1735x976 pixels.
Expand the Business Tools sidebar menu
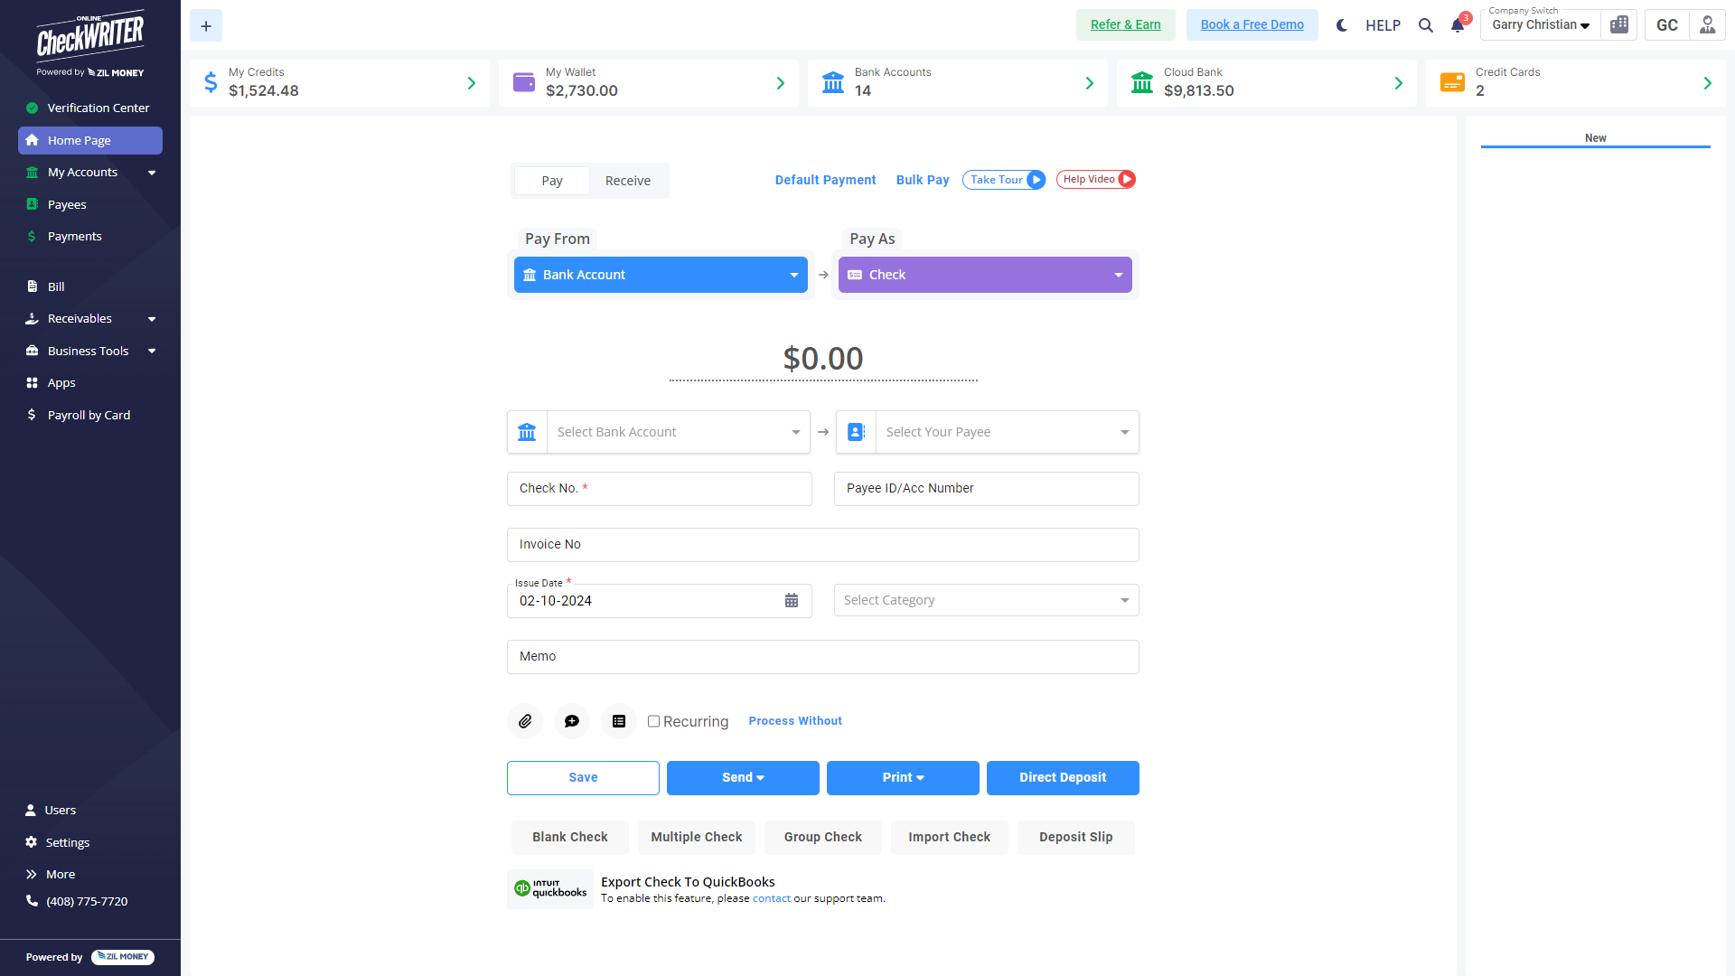point(90,351)
